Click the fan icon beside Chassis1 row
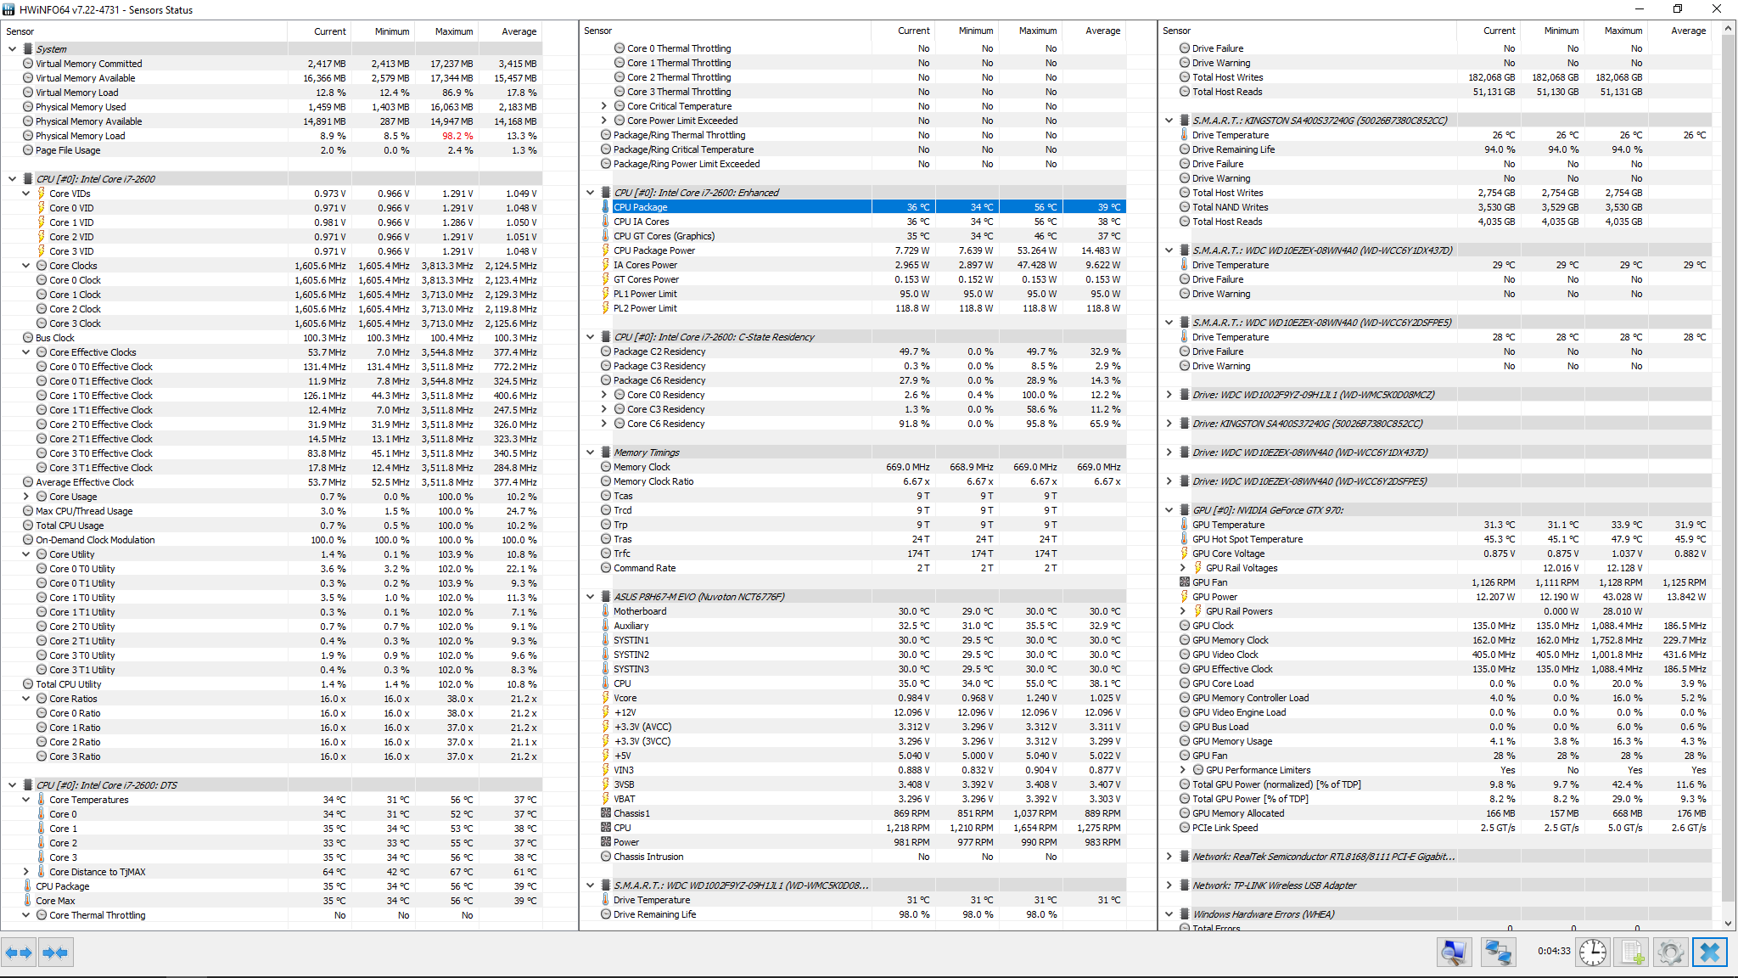The height and width of the screenshot is (978, 1738). pyautogui.click(x=606, y=813)
